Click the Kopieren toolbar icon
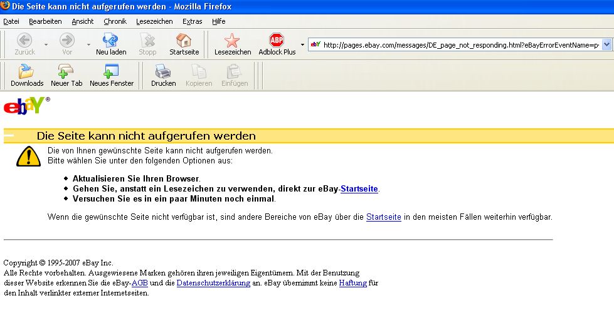The image size is (614, 323). click(x=199, y=71)
